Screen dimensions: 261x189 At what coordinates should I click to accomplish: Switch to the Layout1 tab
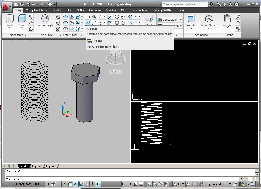[x=37, y=166]
